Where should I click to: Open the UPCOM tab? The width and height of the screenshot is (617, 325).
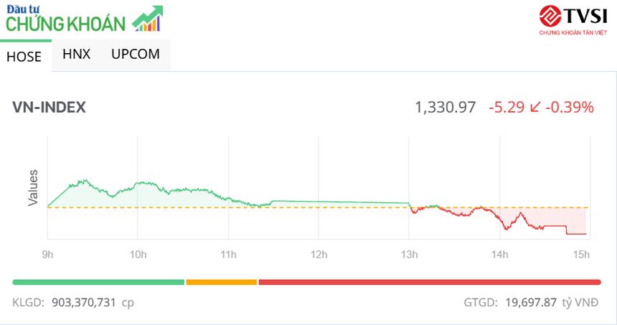pyautogui.click(x=135, y=54)
